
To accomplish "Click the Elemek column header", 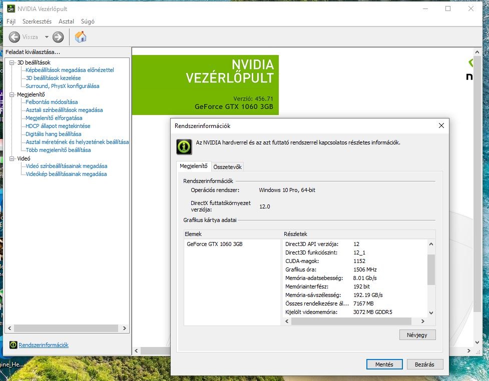I will [233, 234].
